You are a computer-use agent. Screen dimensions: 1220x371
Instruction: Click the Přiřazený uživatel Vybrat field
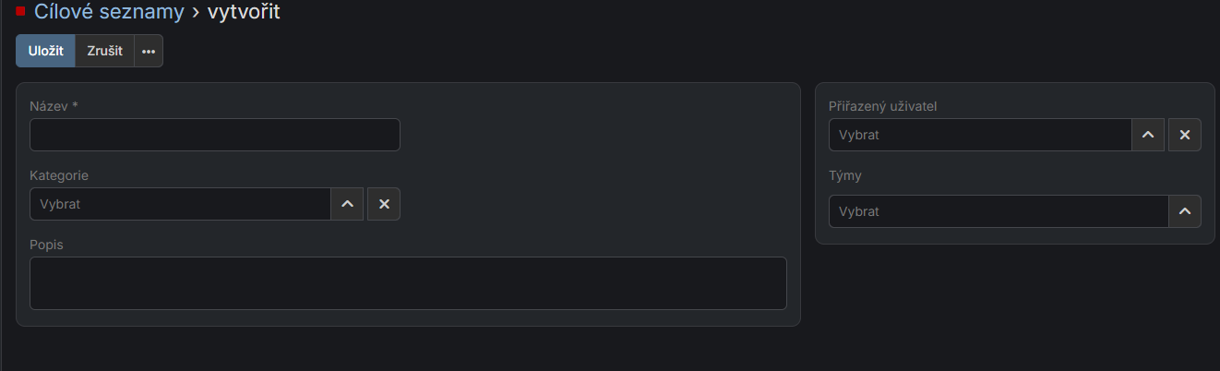[980, 135]
